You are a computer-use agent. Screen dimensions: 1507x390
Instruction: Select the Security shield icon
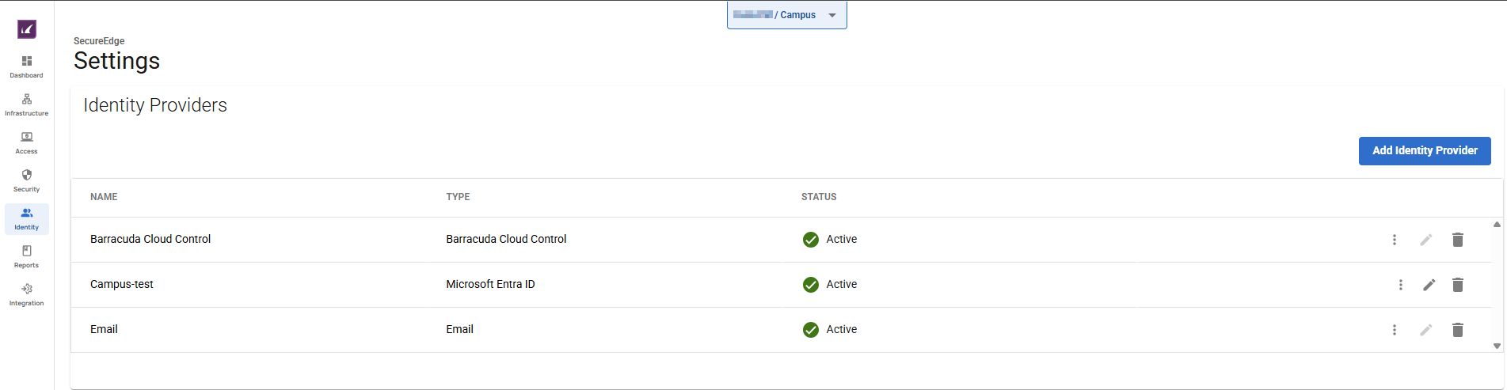click(x=27, y=176)
